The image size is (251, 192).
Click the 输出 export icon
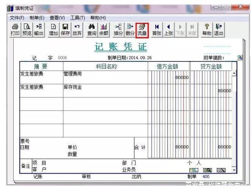(x=38, y=30)
